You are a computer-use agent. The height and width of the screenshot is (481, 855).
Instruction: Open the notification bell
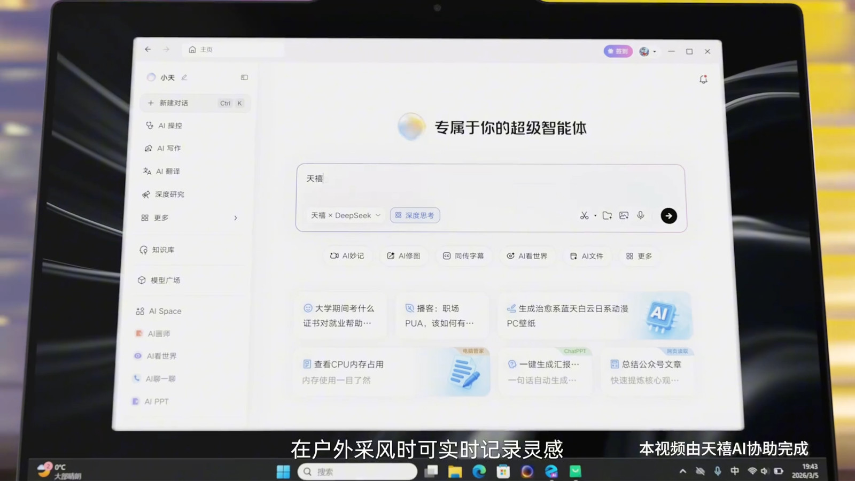[703, 80]
